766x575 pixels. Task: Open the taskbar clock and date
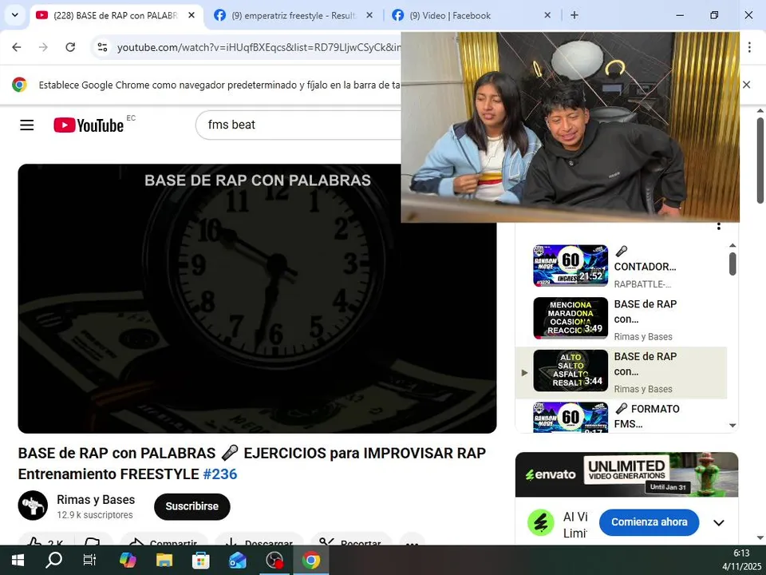click(x=741, y=560)
